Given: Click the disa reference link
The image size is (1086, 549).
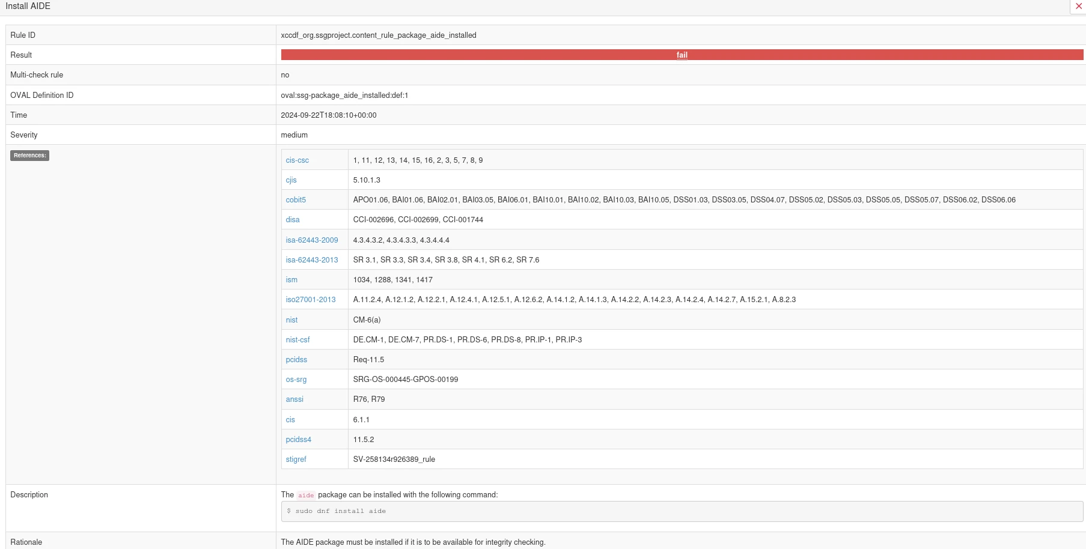Looking at the screenshot, I should [x=292, y=220].
